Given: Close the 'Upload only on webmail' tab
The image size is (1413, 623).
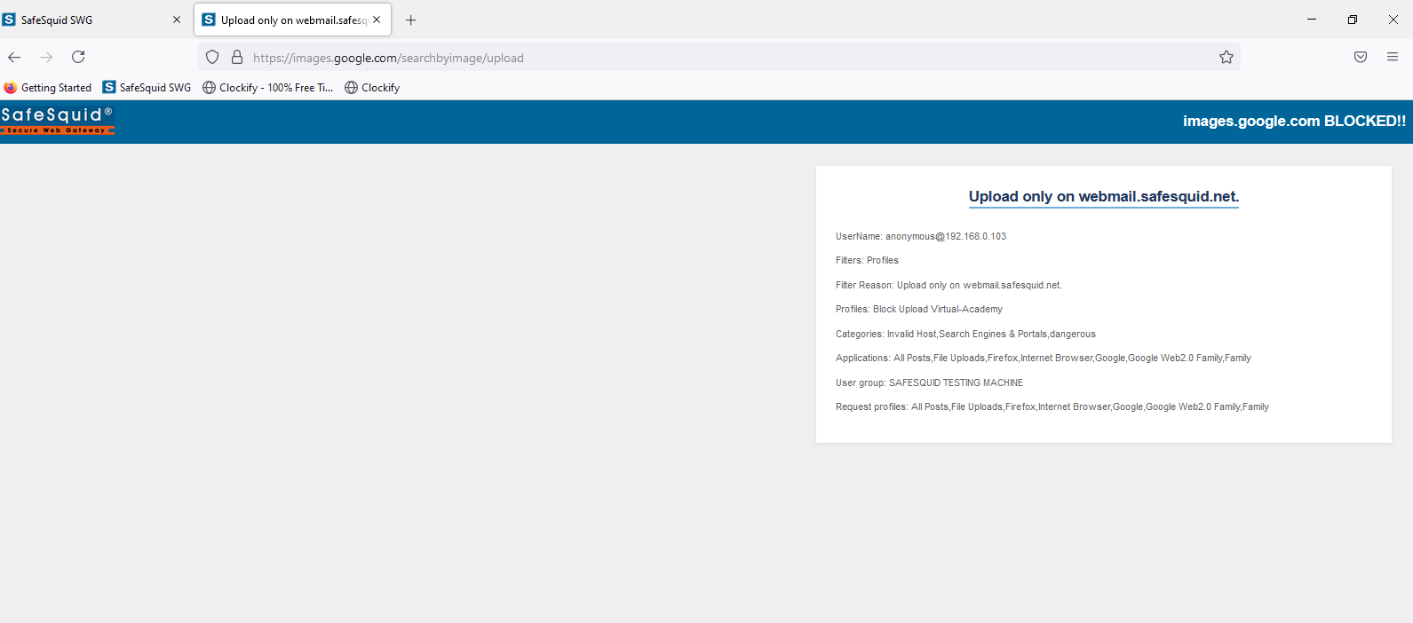Looking at the screenshot, I should [x=377, y=20].
